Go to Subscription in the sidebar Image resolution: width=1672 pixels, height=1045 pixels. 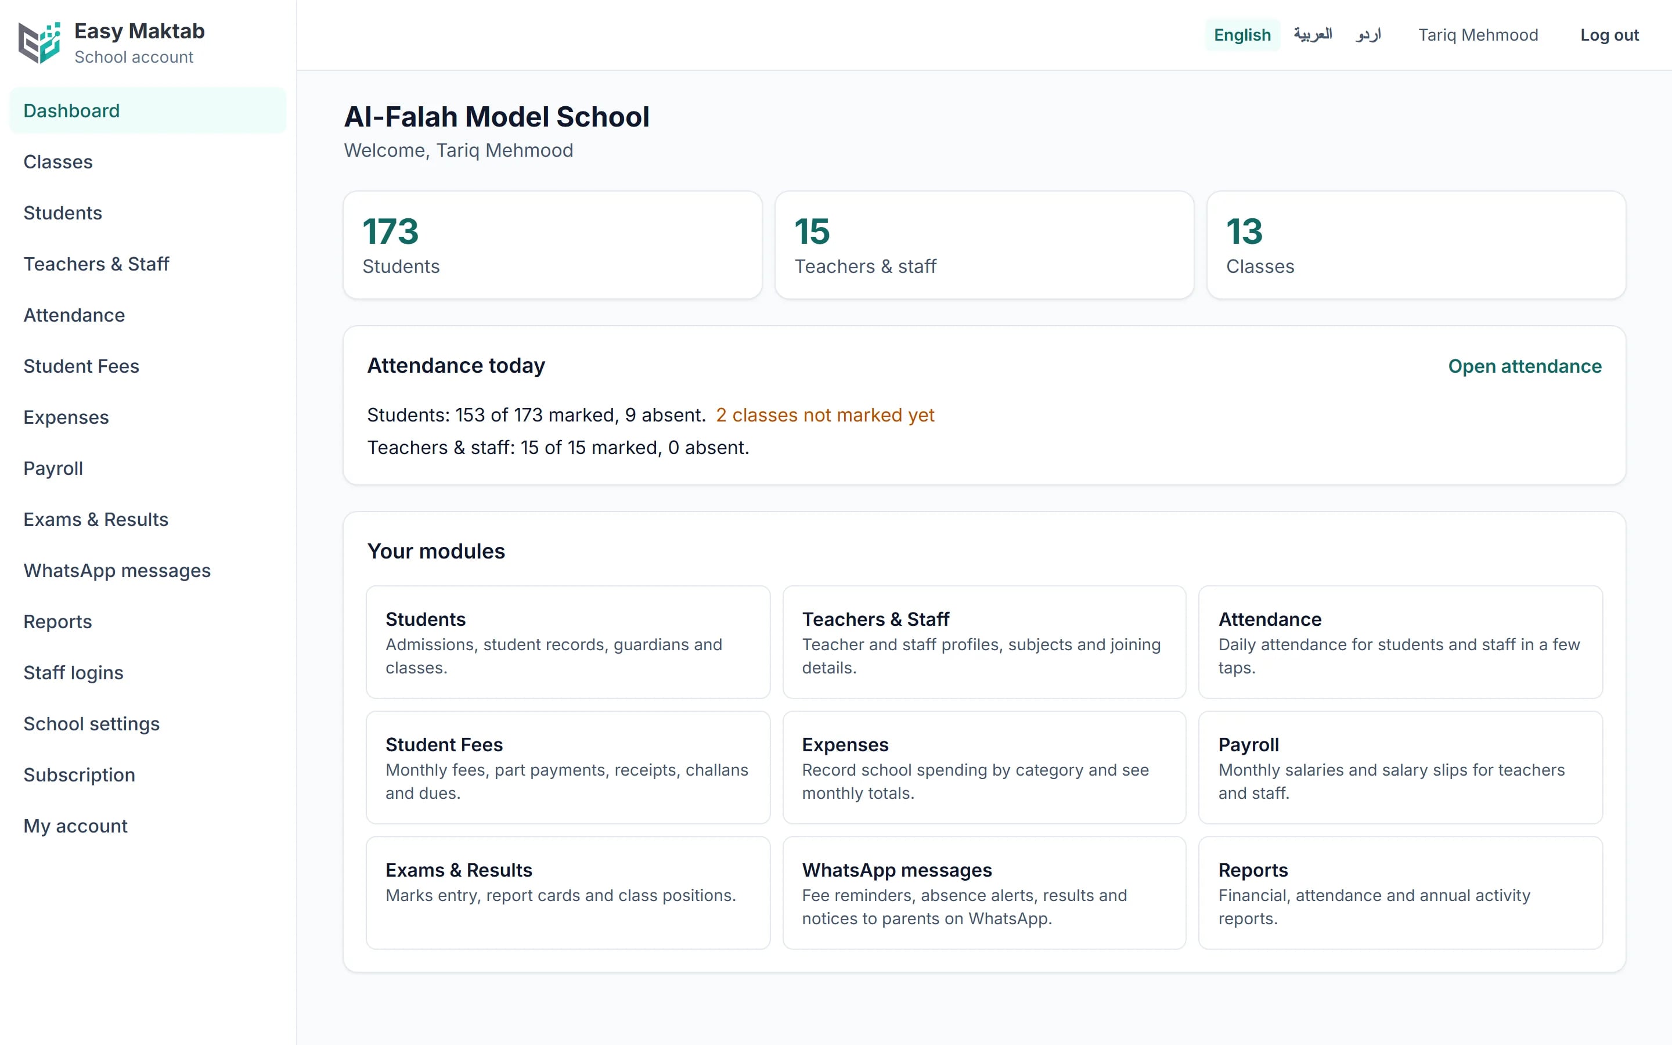point(148,776)
